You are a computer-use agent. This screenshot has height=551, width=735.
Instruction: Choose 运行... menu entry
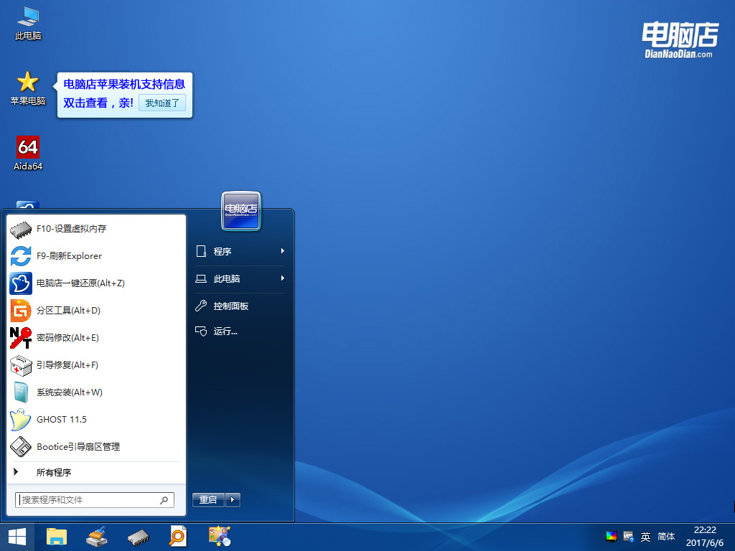pyautogui.click(x=240, y=331)
